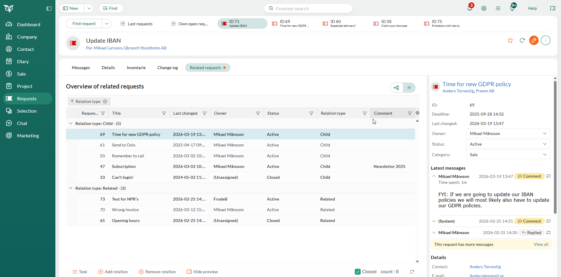Viewport: 561px width, 277px height.
Task: Collapse the Relation type: Child group
Action: coord(71,124)
